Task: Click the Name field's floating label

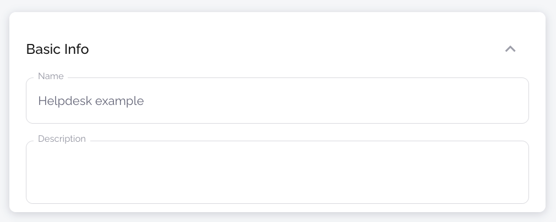Action: [51, 76]
